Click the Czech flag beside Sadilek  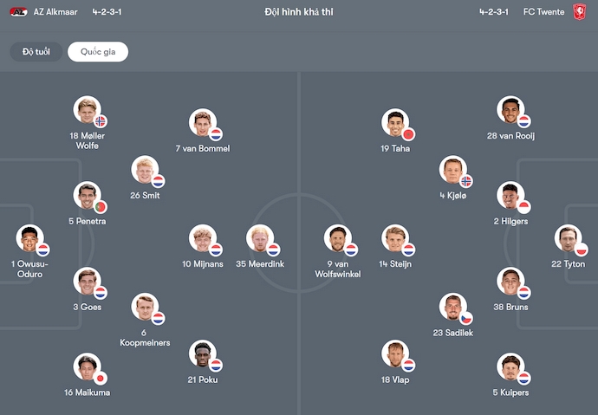click(466, 318)
